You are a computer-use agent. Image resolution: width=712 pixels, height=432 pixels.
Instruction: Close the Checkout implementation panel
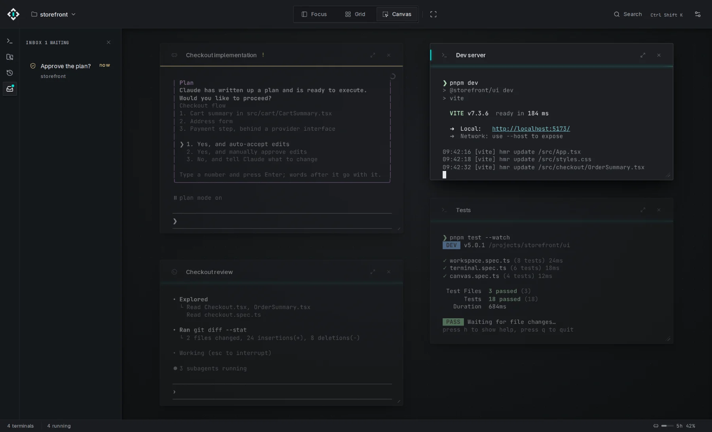[x=389, y=55]
